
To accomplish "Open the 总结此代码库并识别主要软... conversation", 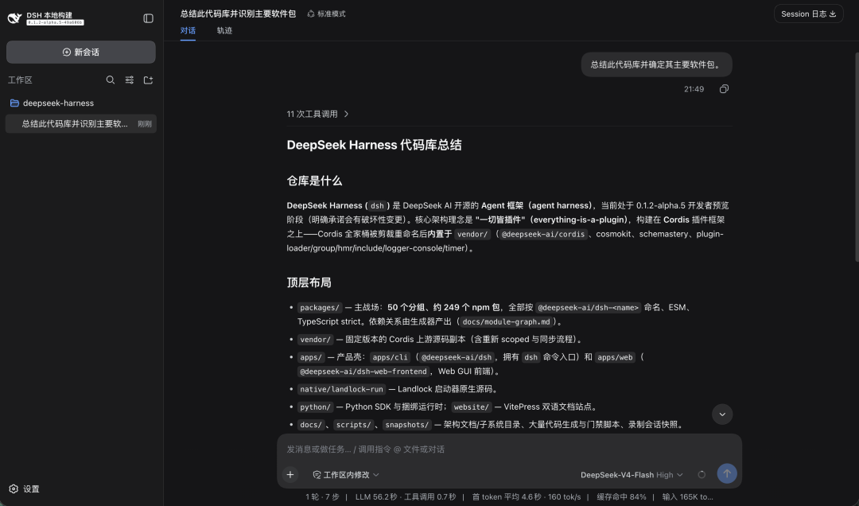I will click(81, 124).
